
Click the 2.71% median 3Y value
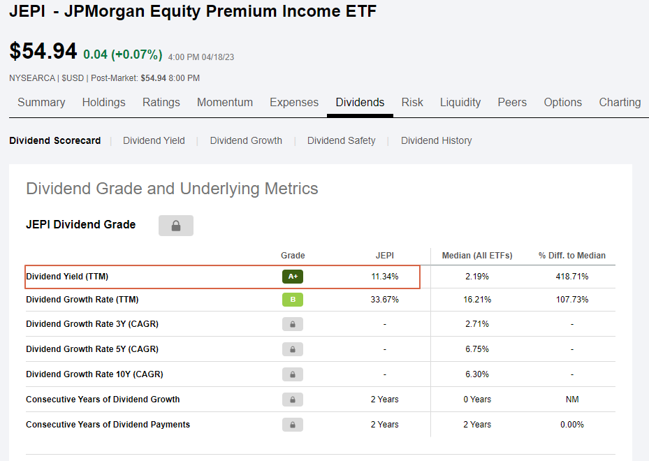click(477, 324)
